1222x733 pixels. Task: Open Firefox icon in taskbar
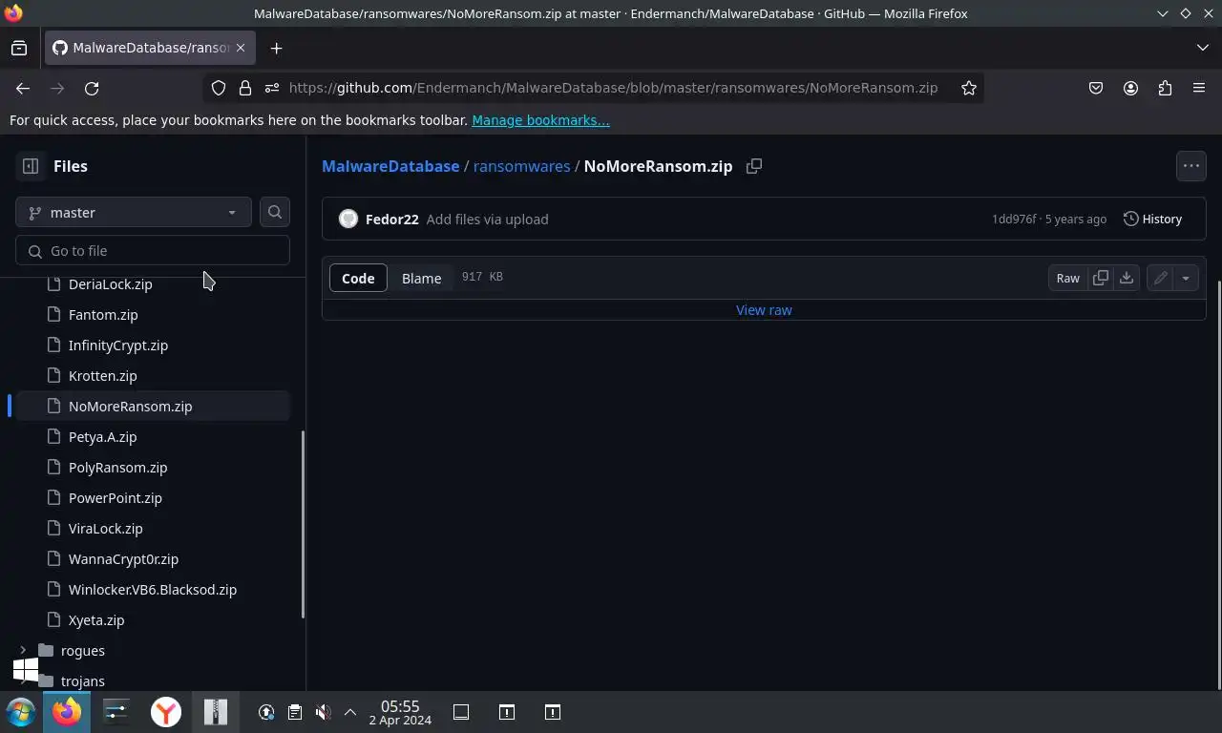point(67,712)
